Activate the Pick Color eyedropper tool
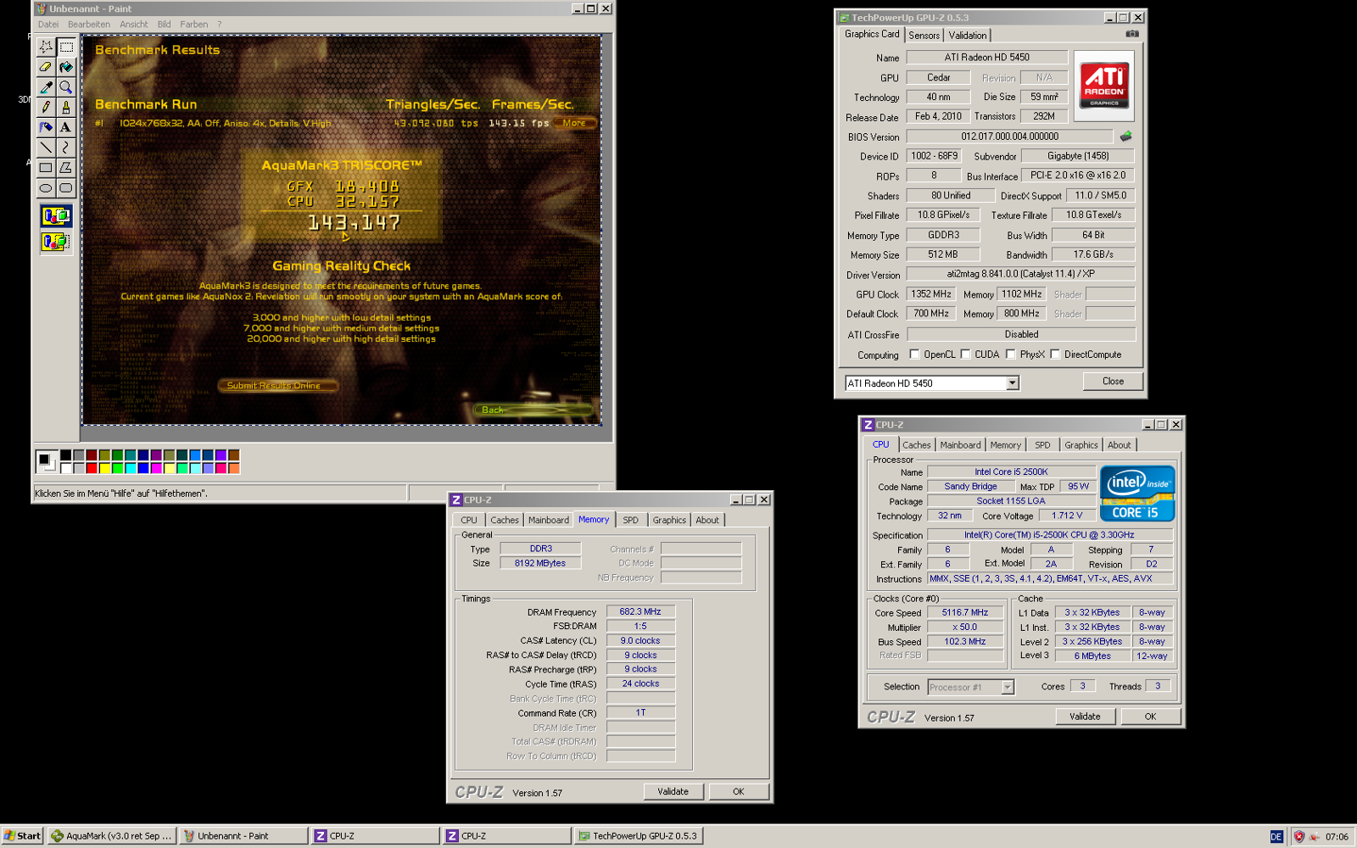 [46, 87]
